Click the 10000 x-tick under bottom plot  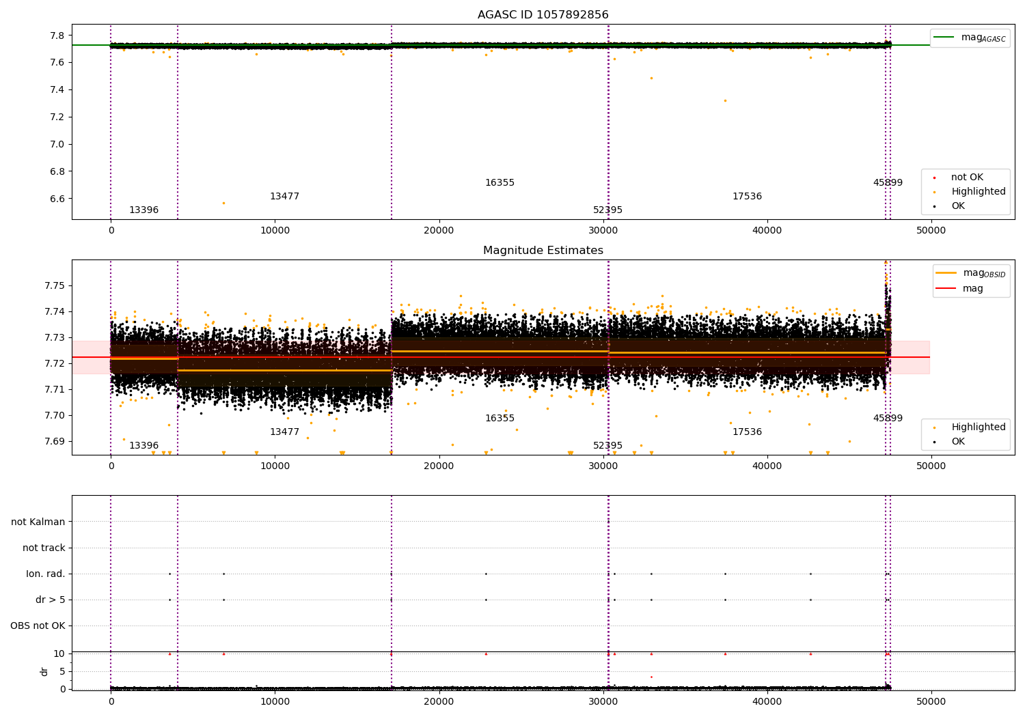[x=275, y=702]
